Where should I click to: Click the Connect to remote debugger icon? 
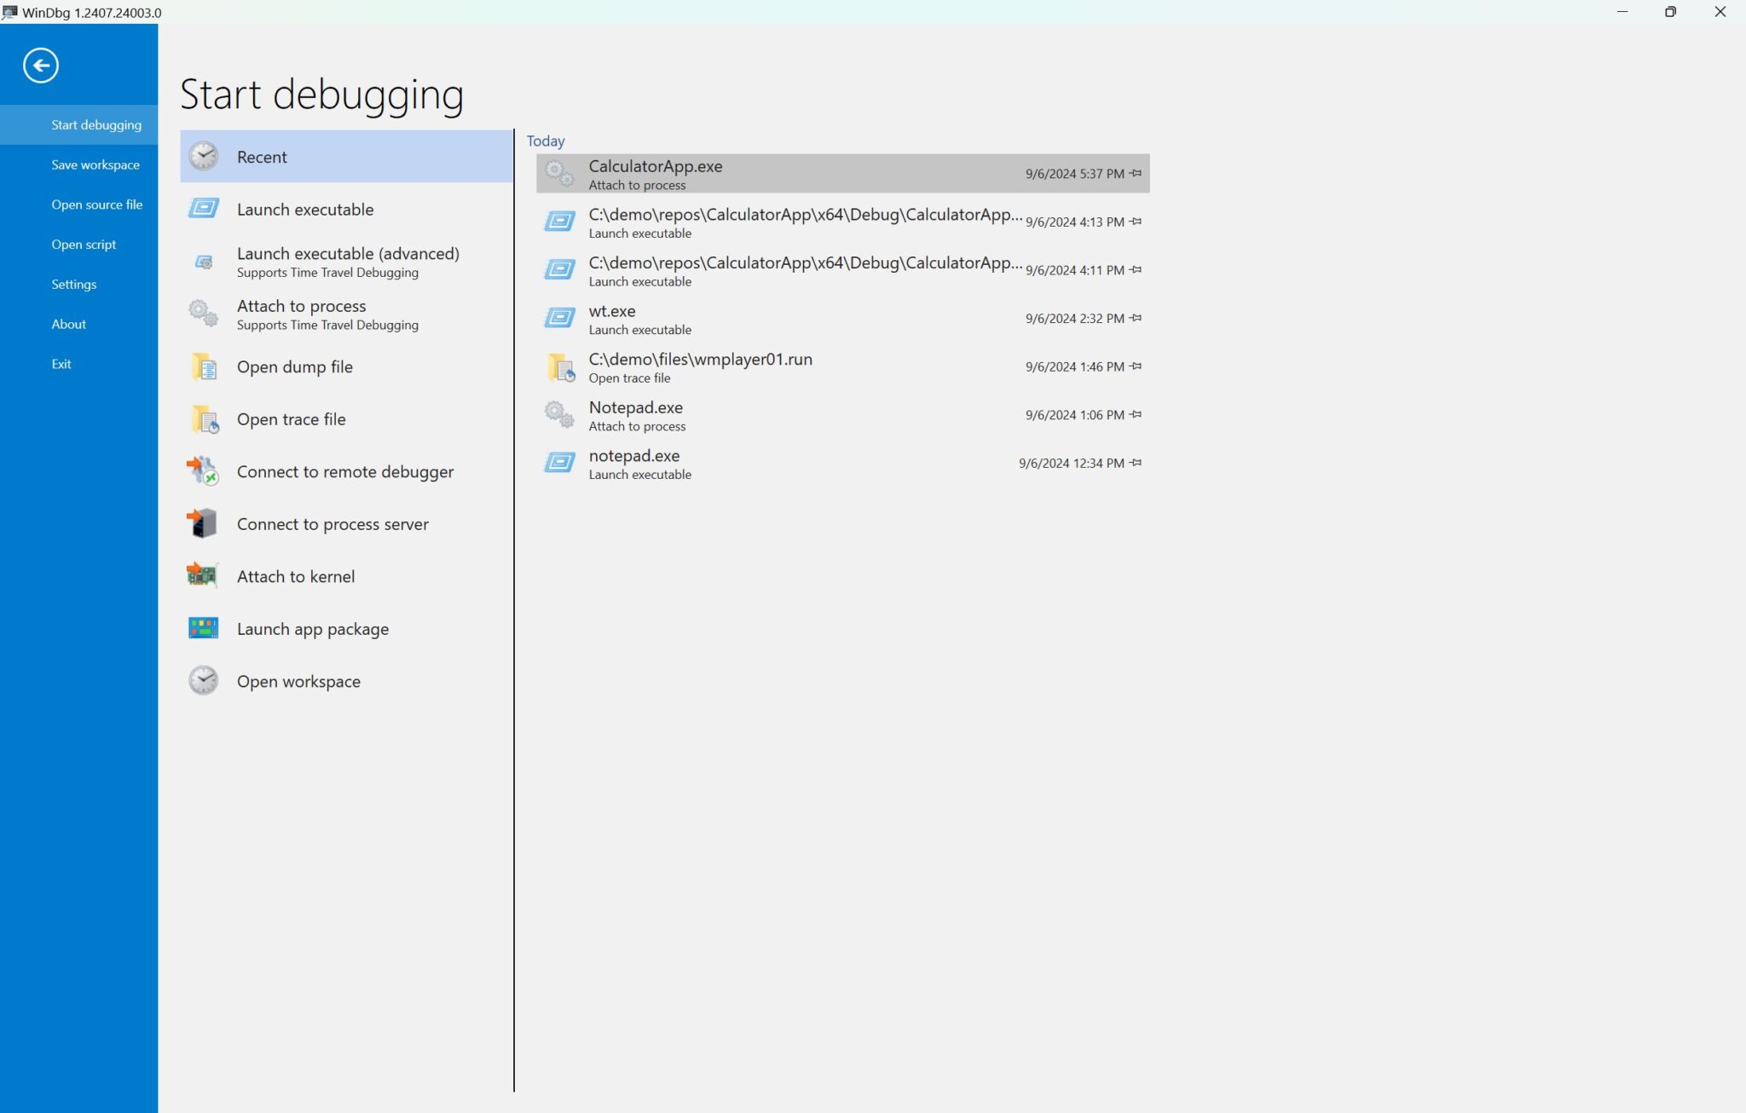(x=203, y=471)
